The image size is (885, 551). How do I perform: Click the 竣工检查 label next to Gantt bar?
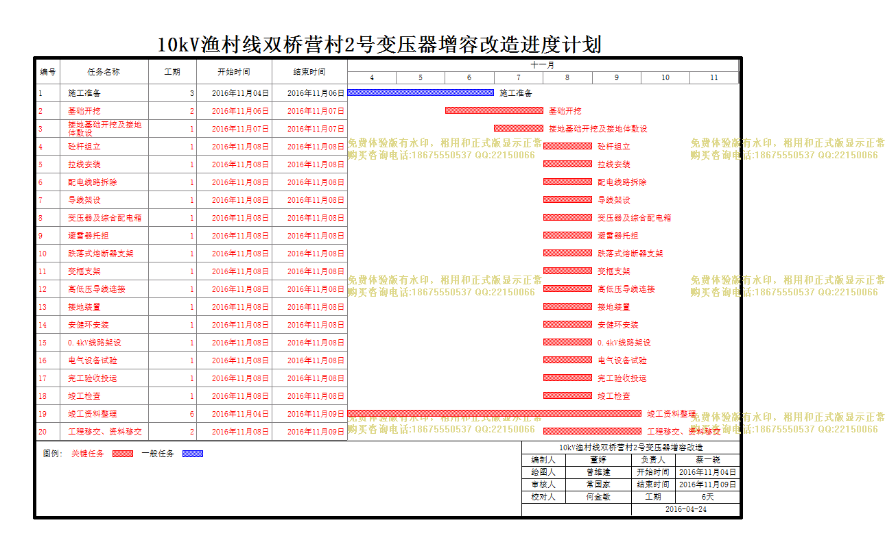[614, 396]
